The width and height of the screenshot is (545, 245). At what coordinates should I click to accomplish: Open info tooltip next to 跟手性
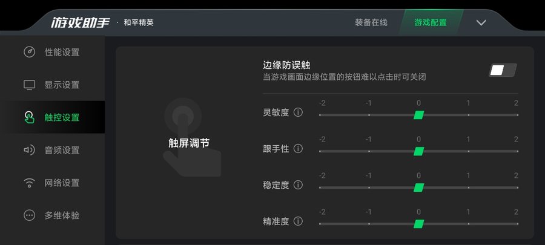298,149
